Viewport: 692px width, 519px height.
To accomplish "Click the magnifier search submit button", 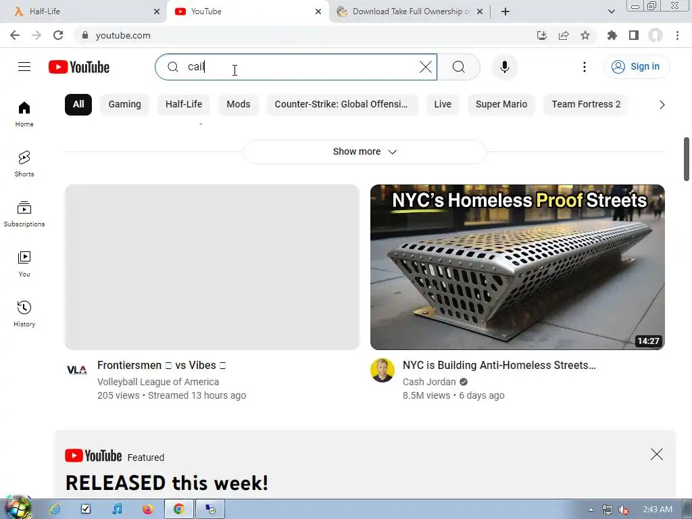I will [x=459, y=67].
